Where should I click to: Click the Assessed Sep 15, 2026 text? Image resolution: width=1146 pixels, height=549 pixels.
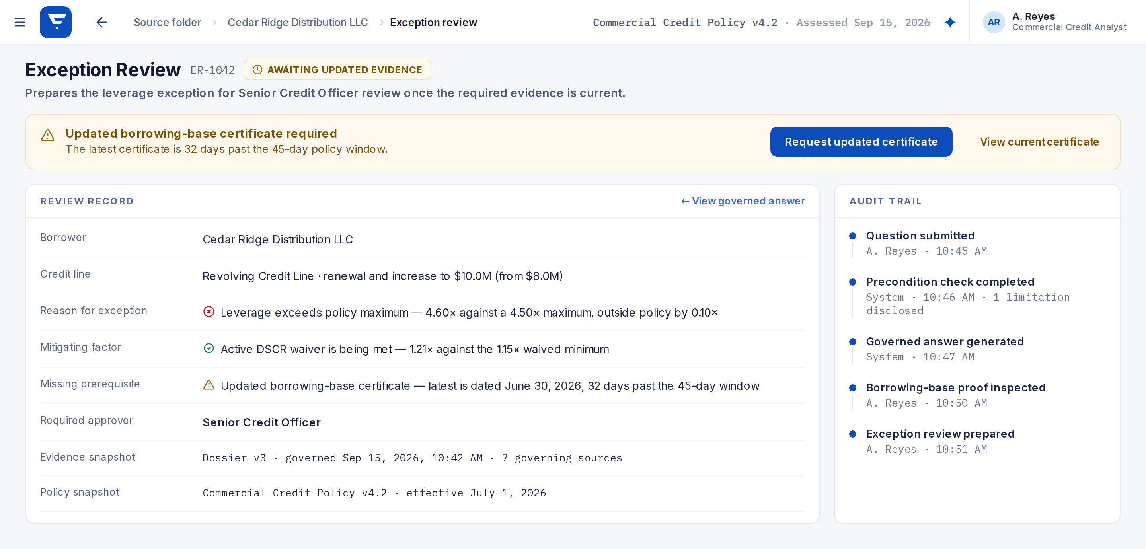[863, 23]
